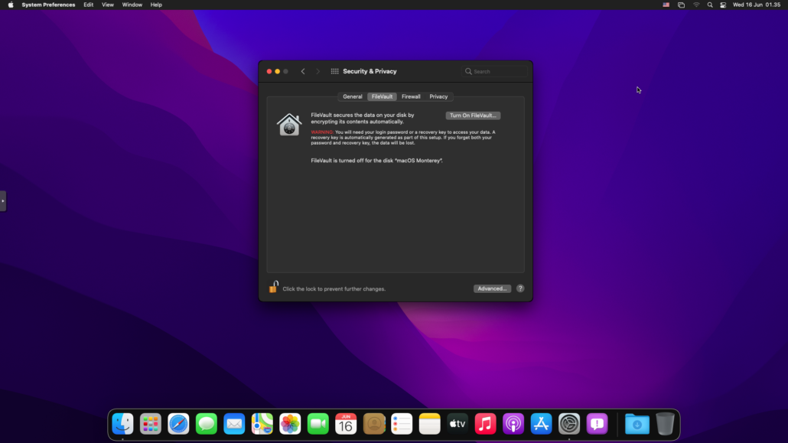788x443 pixels.
Task: Click Turn On FileVault button
Action: pos(473,116)
